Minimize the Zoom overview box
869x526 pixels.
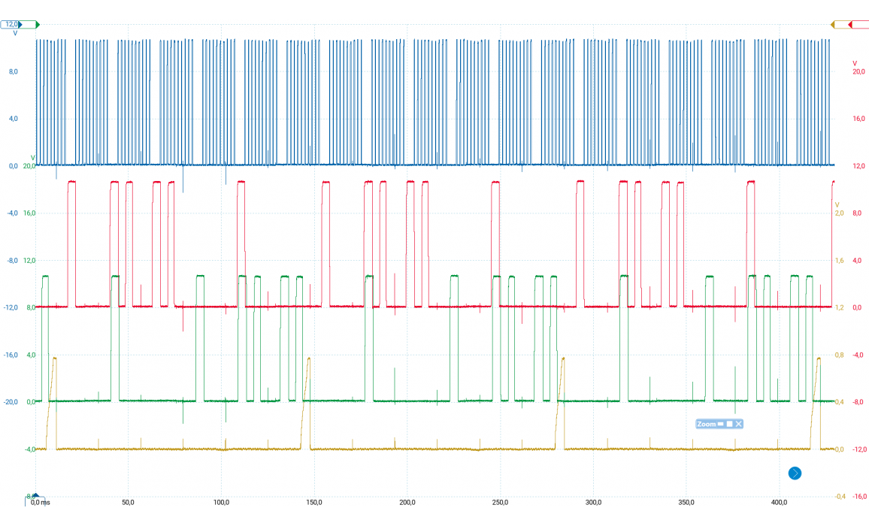[x=720, y=425]
